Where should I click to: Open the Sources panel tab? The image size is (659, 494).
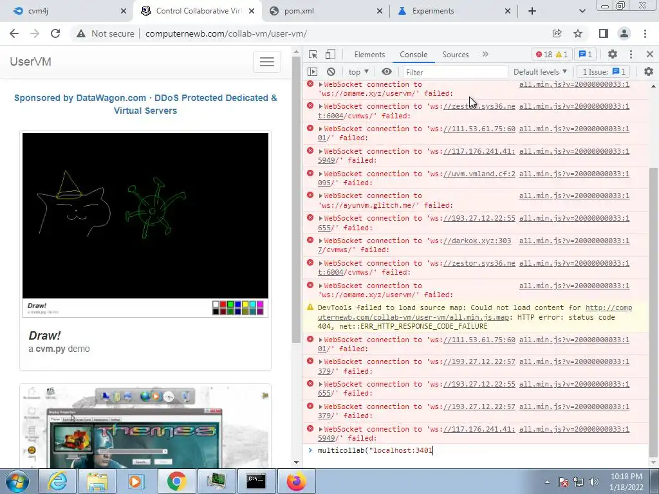point(455,54)
